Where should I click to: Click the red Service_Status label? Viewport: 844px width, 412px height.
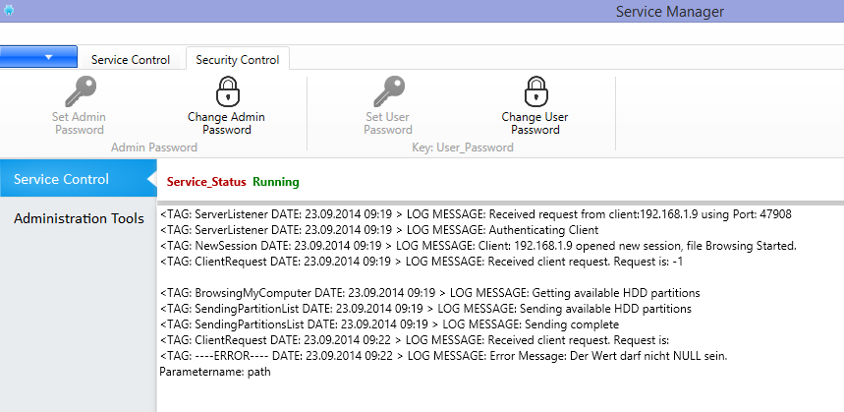tap(206, 182)
